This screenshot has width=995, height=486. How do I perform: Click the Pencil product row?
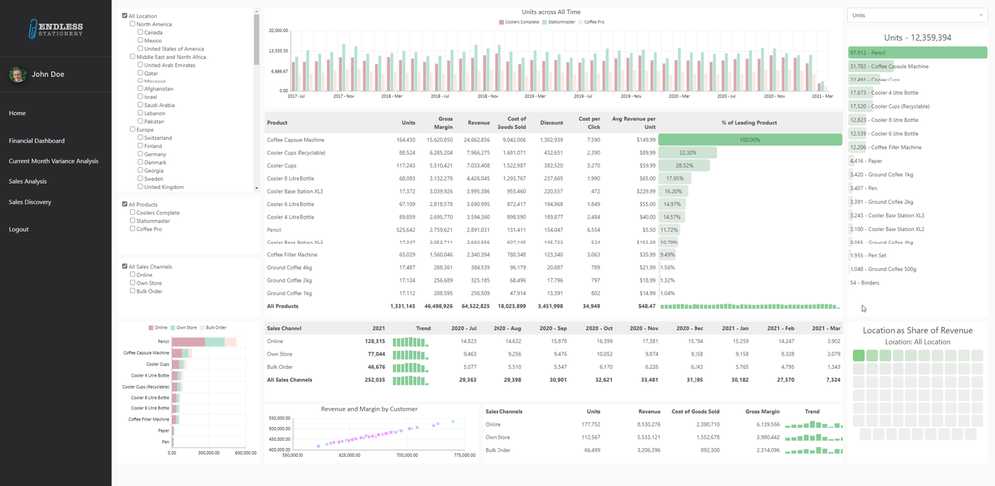(x=553, y=230)
